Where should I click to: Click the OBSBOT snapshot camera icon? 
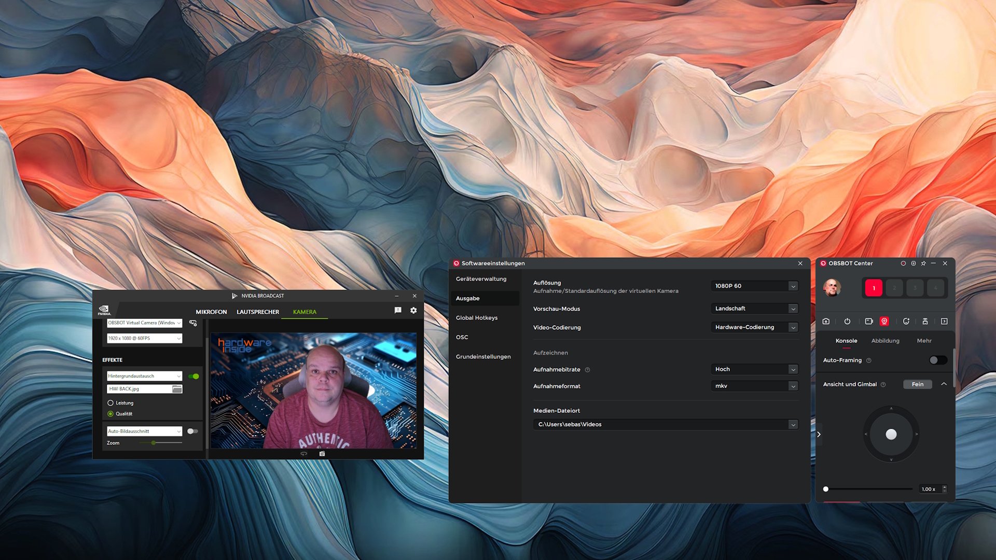point(826,321)
